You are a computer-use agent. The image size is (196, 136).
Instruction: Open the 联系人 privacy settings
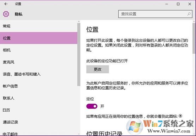pos(38,98)
